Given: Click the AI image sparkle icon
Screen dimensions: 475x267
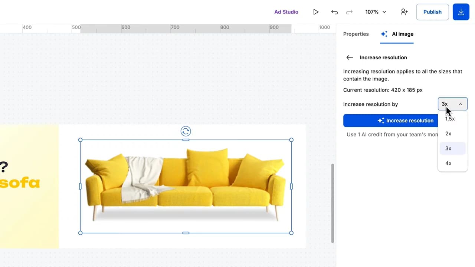Looking at the screenshot, I should [x=384, y=34].
